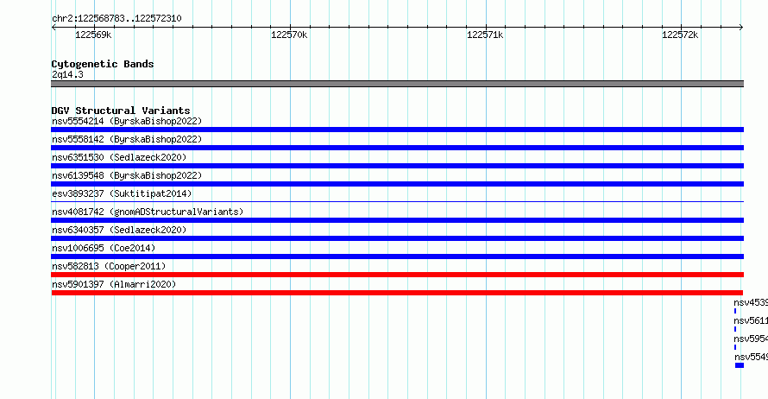
Task: Click the 122571k ruler position label
Action: 485,35
